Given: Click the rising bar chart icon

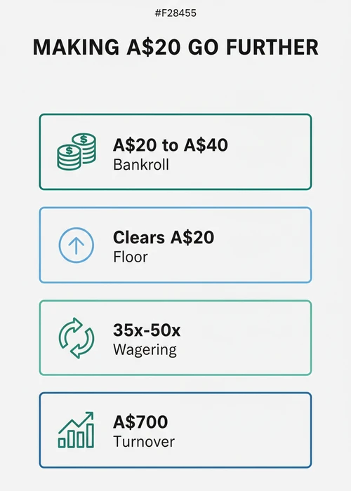Looking at the screenshot, I should pos(76,430).
